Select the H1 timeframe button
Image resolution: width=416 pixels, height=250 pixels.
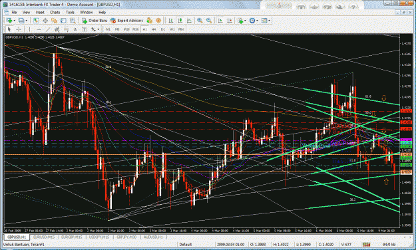coord(144,29)
